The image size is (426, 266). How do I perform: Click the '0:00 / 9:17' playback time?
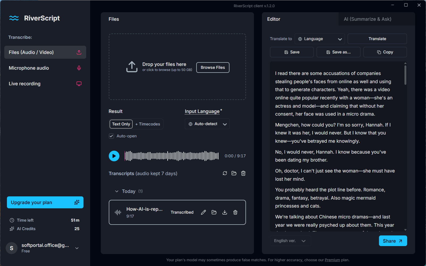point(235,156)
